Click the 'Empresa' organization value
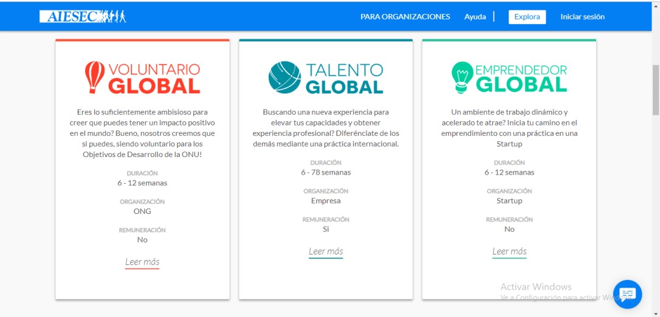 coord(326,201)
